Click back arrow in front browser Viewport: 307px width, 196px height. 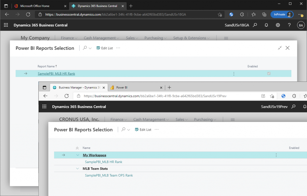(x=46, y=96)
